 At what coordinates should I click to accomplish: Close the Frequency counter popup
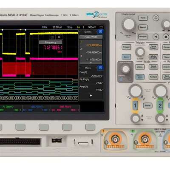pos(59,37)
